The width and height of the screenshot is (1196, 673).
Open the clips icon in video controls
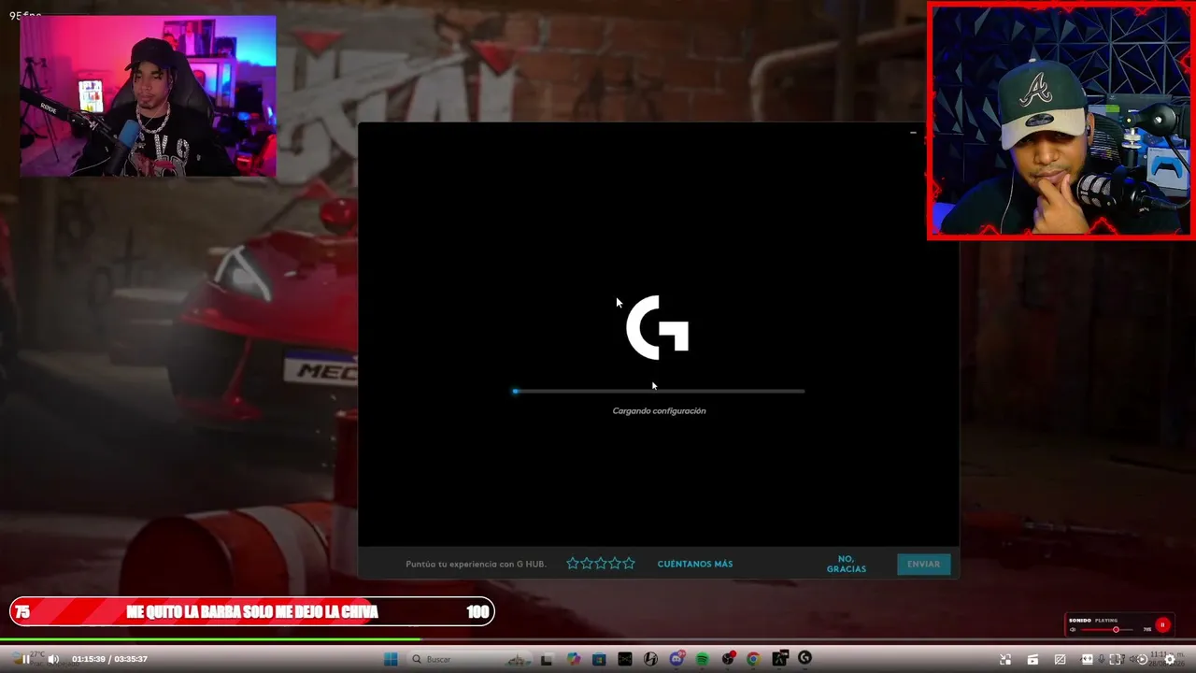tap(1032, 659)
